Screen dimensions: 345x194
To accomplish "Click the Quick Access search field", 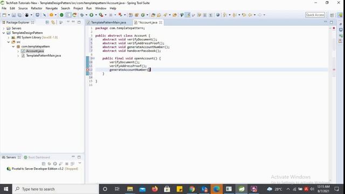I will click(315, 15).
